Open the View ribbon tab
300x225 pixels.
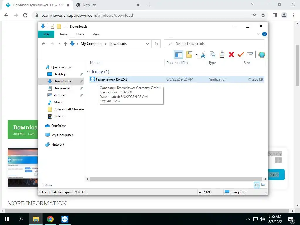pos(96,34)
